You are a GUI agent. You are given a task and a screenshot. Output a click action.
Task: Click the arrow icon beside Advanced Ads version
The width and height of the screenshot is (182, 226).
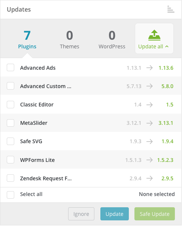click(x=149, y=68)
